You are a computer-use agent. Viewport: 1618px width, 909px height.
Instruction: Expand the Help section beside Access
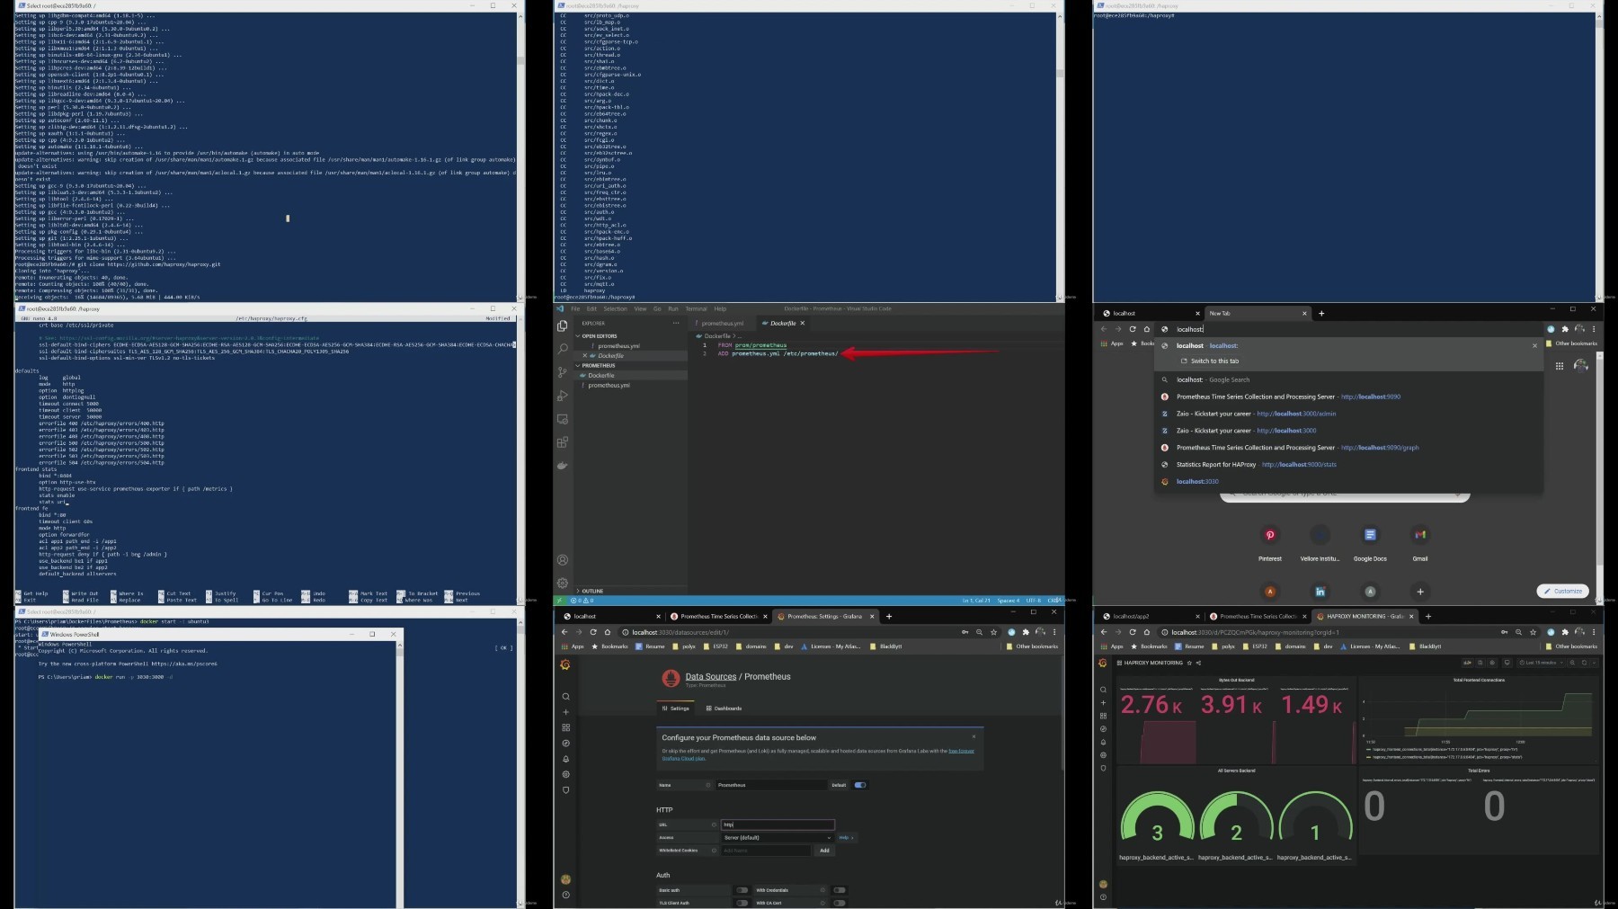pyautogui.click(x=846, y=837)
